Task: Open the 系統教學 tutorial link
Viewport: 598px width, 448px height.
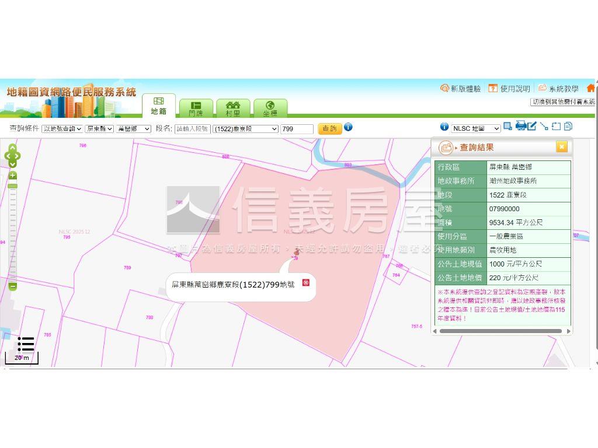Action: [558, 89]
